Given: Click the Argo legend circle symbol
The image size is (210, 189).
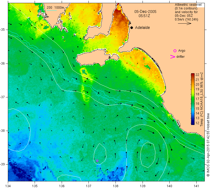Looking at the screenshot, I should (175, 51).
